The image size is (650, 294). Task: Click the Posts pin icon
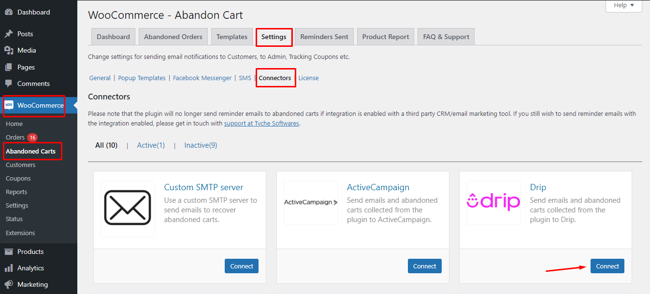click(9, 34)
